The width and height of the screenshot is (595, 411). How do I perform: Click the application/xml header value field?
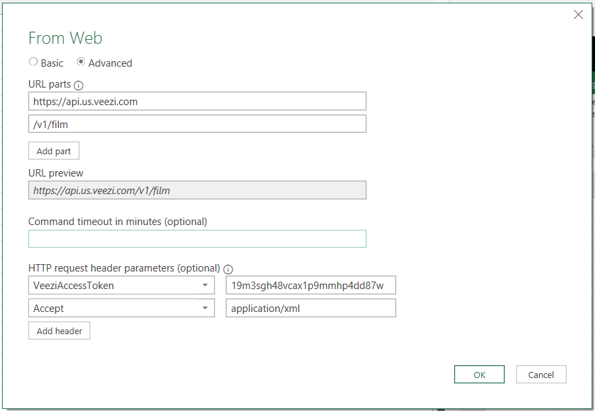(311, 308)
